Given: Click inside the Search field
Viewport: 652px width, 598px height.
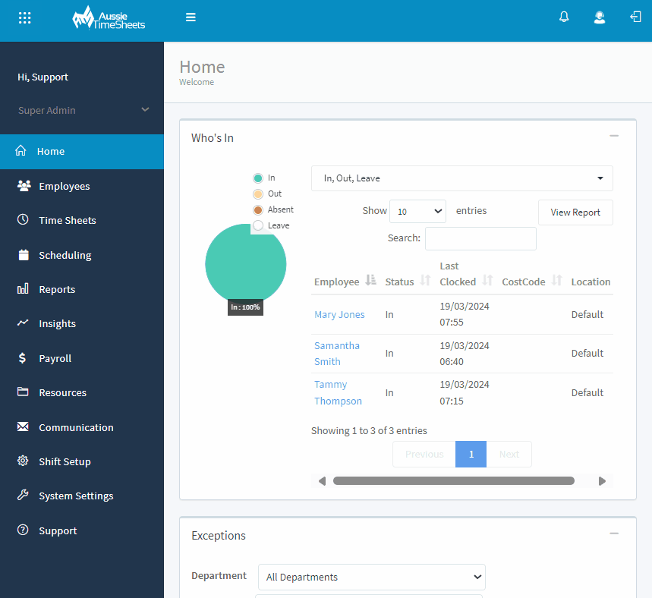Looking at the screenshot, I should pos(480,238).
